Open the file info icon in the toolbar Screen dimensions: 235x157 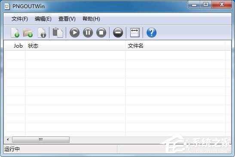(42, 33)
